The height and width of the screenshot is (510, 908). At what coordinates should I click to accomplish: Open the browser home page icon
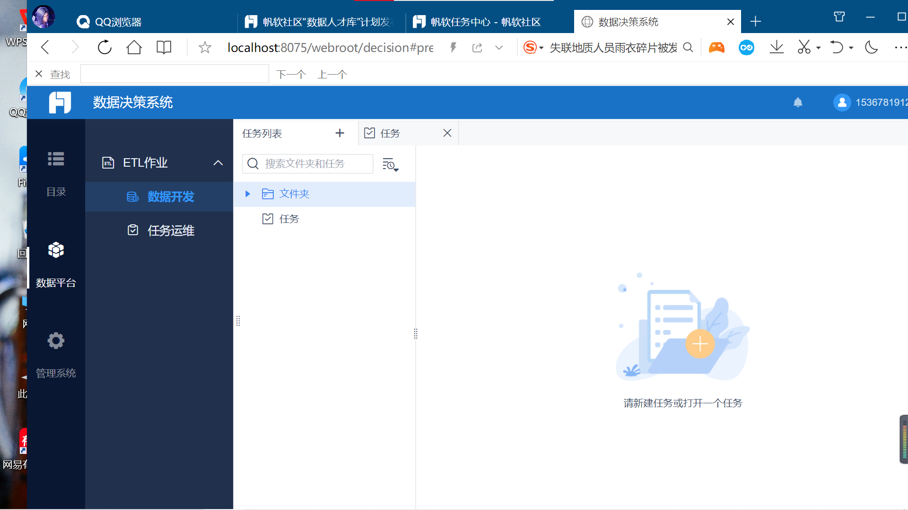pyautogui.click(x=134, y=47)
